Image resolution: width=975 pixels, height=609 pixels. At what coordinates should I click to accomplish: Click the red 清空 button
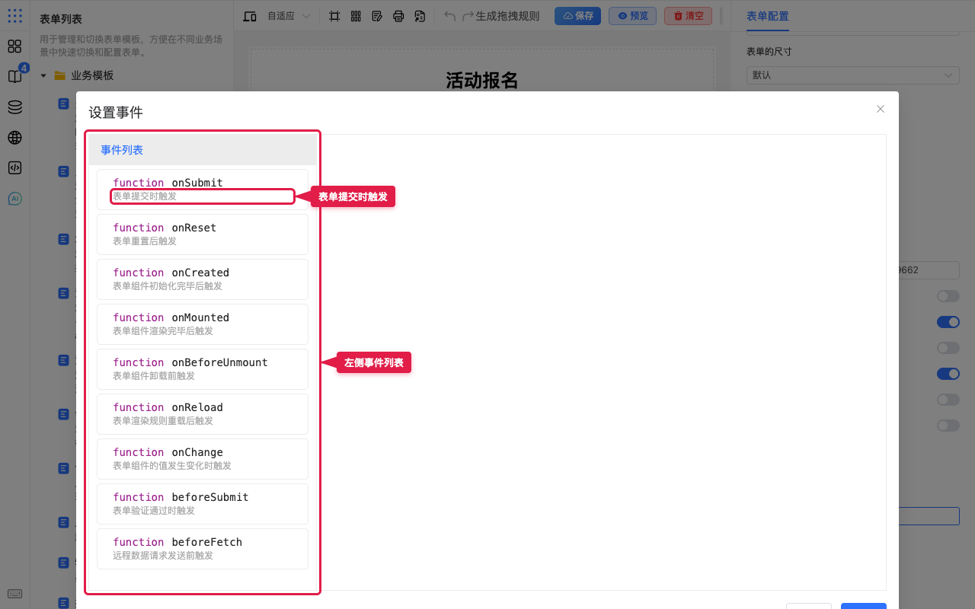[689, 16]
